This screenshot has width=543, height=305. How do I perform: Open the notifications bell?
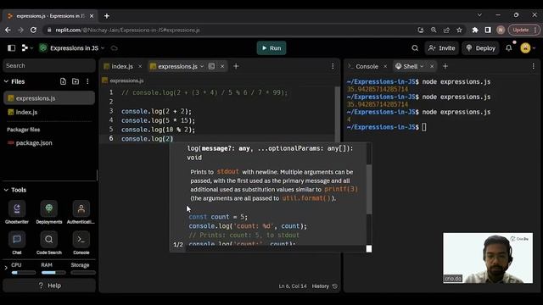coord(509,48)
